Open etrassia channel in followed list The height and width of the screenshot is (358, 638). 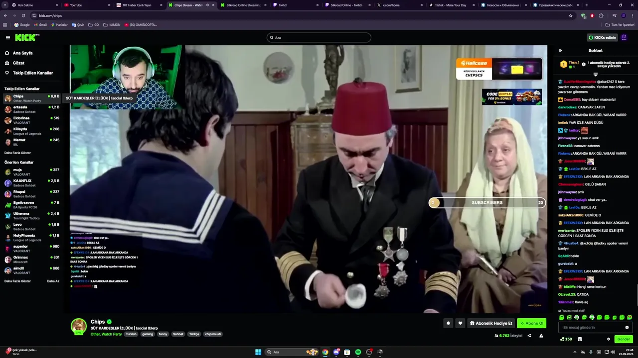coord(31,109)
